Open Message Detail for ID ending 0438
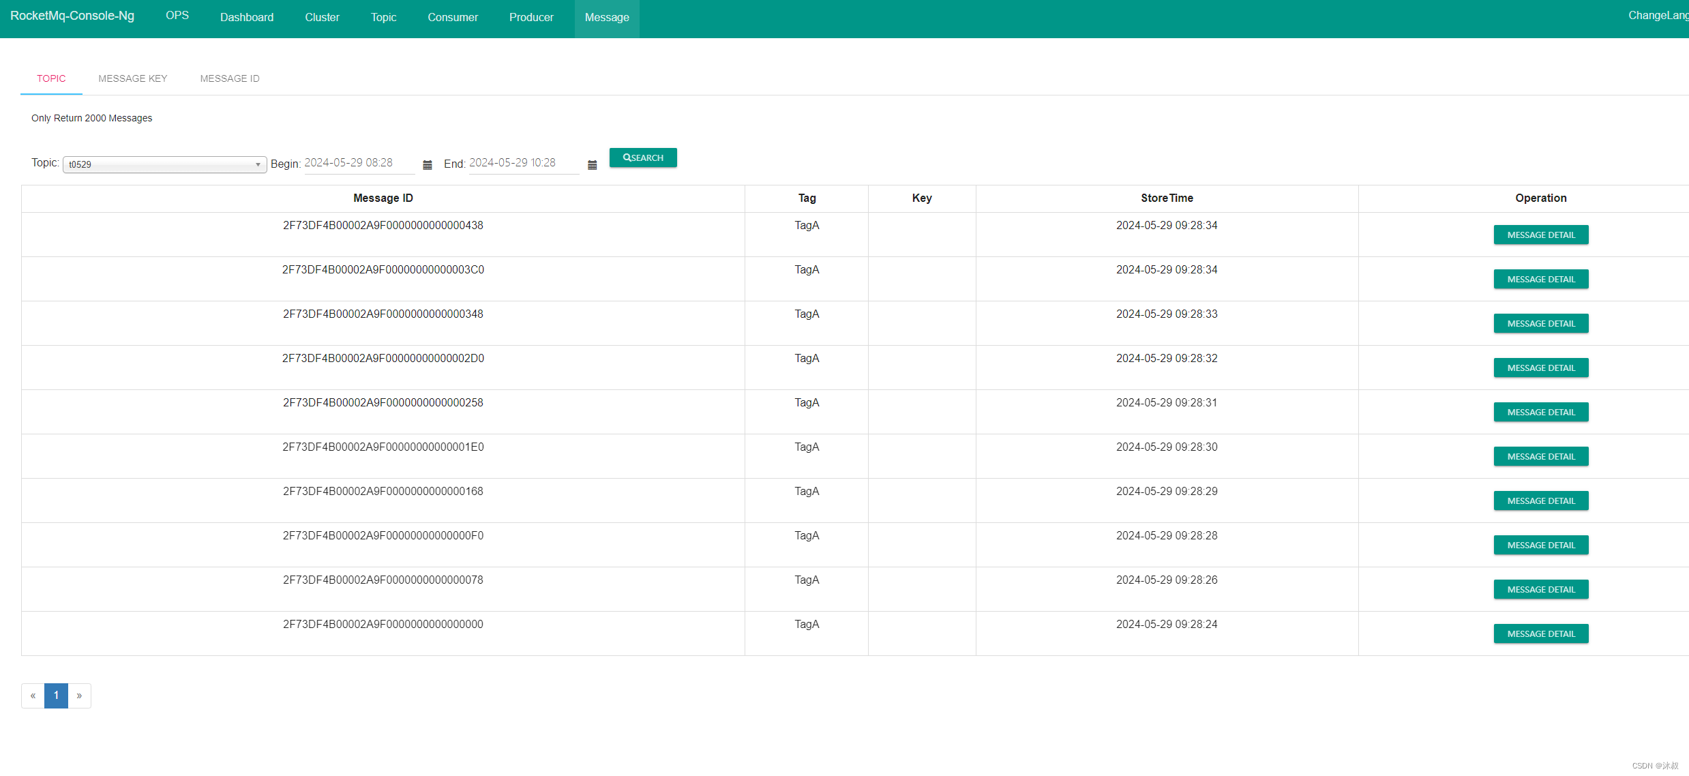The width and height of the screenshot is (1689, 776). 1541,235
